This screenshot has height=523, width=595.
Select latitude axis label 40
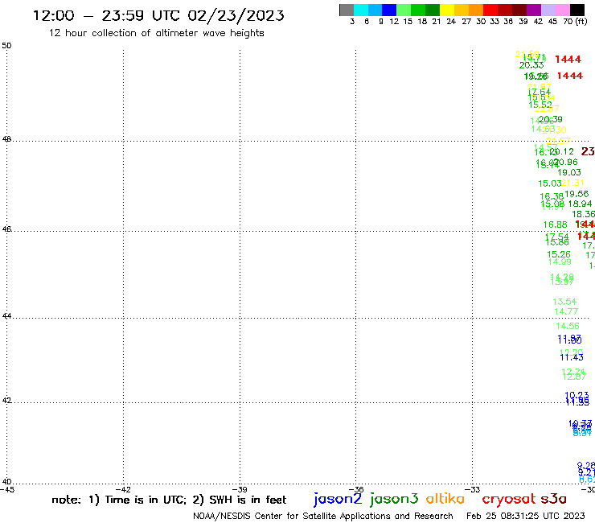click(6, 482)
